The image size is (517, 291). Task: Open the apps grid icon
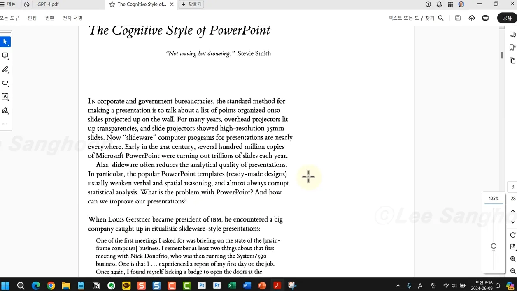[x=450, y=4]
